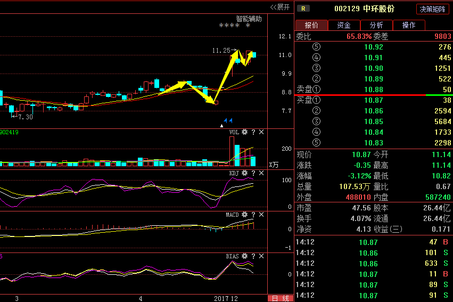Switch to the 资金 tab
This screenshot has width=453, height=302.
[344, 25]
